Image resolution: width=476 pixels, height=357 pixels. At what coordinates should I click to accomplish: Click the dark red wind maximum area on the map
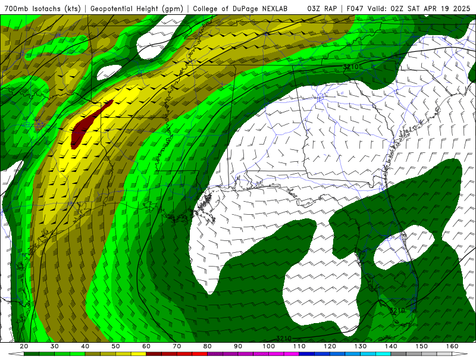coord(83,129)
